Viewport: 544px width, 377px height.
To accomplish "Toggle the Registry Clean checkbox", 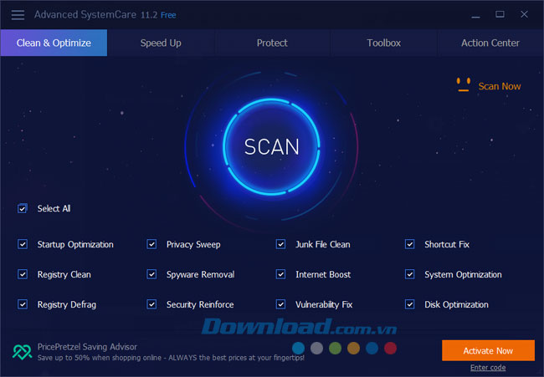I will [x=23, y=274].
